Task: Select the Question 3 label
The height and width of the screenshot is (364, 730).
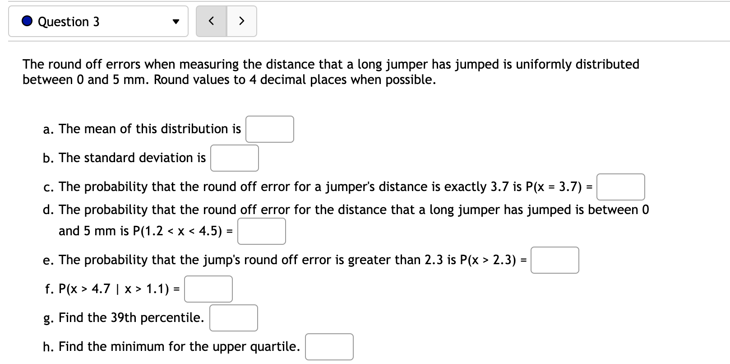Action: 68,21
